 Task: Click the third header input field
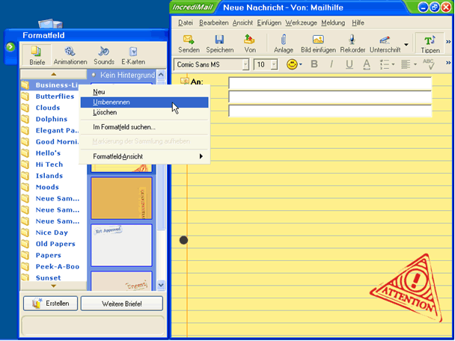click(330, 111)
